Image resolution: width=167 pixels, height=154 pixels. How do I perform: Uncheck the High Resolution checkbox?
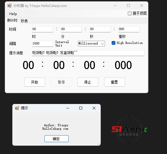point(113,43)
